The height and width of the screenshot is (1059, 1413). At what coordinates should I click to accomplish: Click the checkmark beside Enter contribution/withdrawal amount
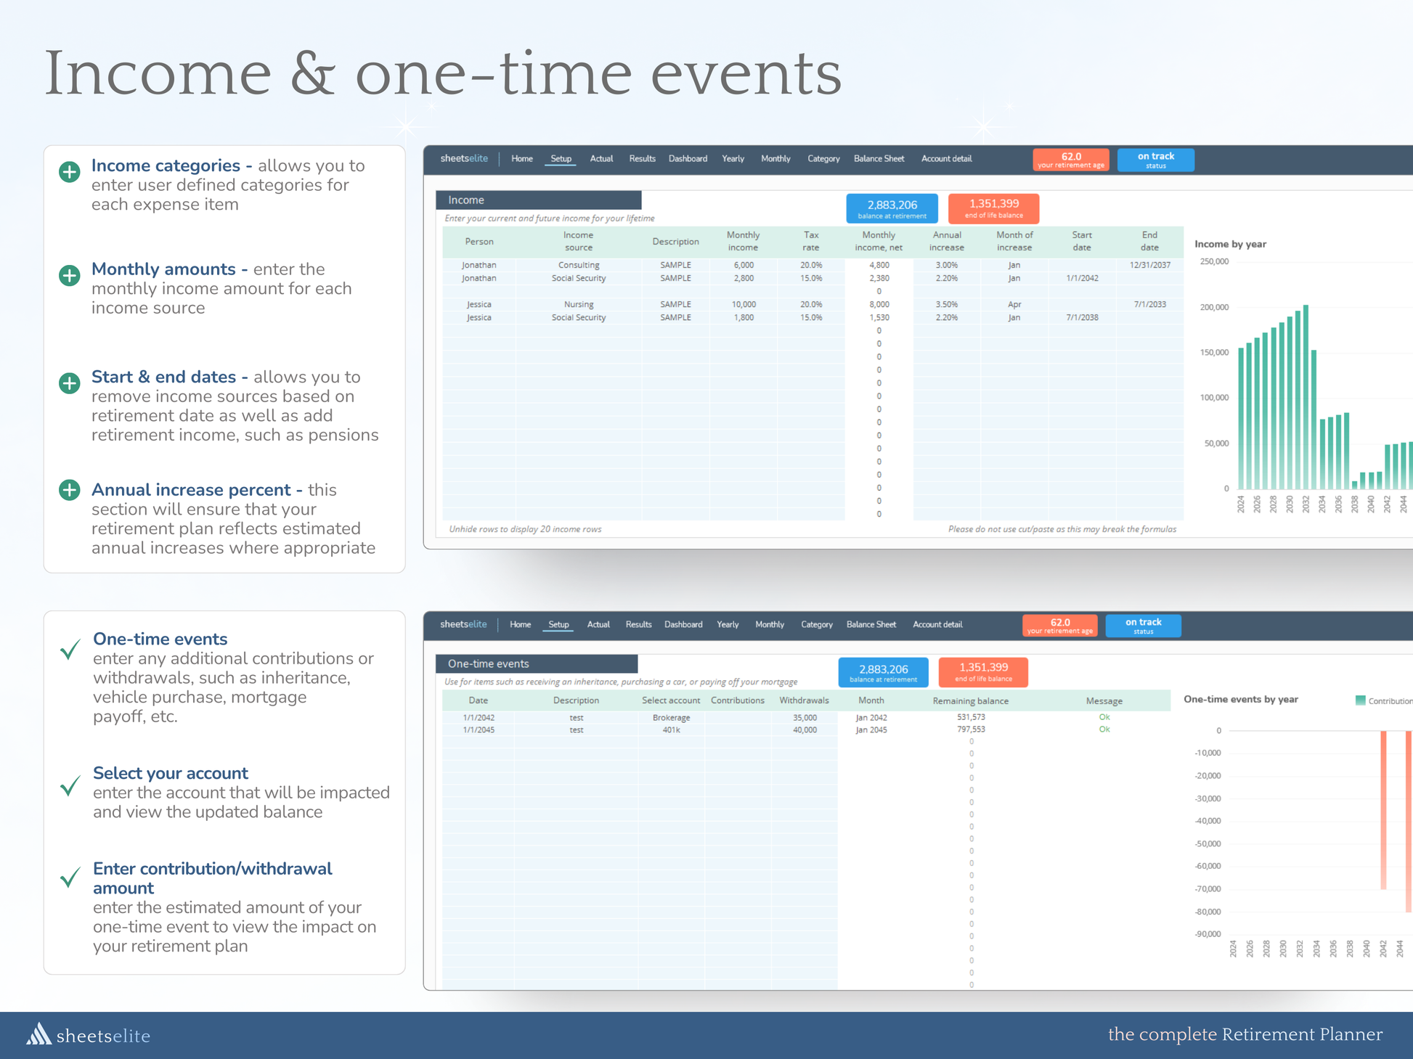click(x=70, y=878)
